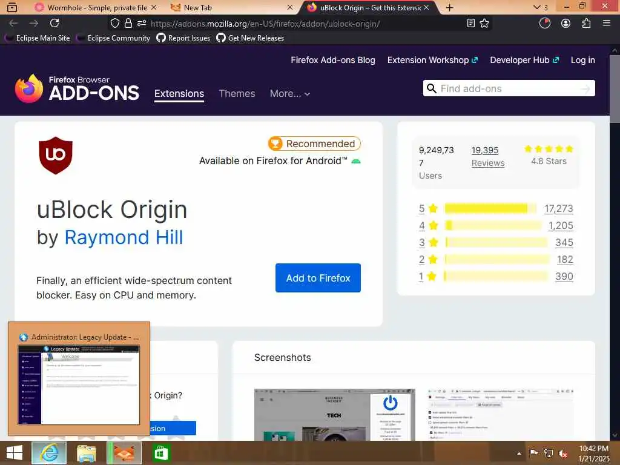Image resolution: width=620 pixels, height=465 pixels.
Task: Close the New Tab tab
Action: click(x=290, y=7)
